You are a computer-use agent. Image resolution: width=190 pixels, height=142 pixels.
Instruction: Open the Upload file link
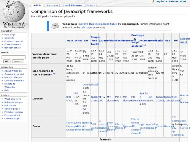pos(10,105)
